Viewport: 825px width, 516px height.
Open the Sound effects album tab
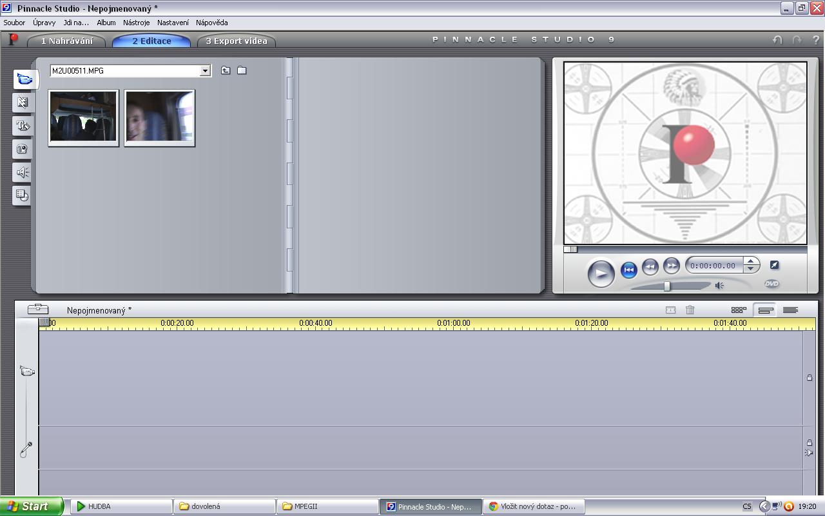23,172
